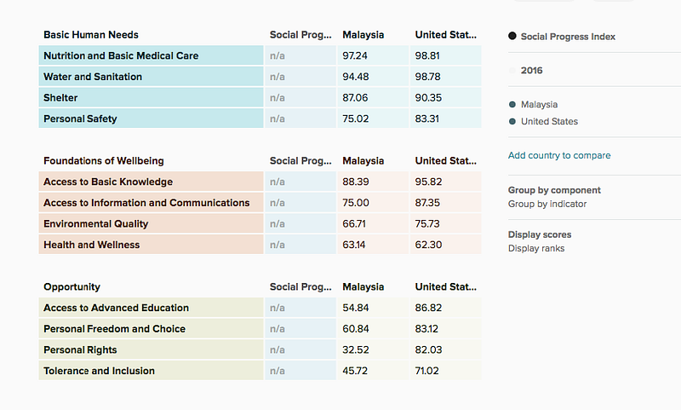681x410 pixels.
Task: Click the Water and Sanitation component label
Action: pyautogui.click(x=93, y=77)
